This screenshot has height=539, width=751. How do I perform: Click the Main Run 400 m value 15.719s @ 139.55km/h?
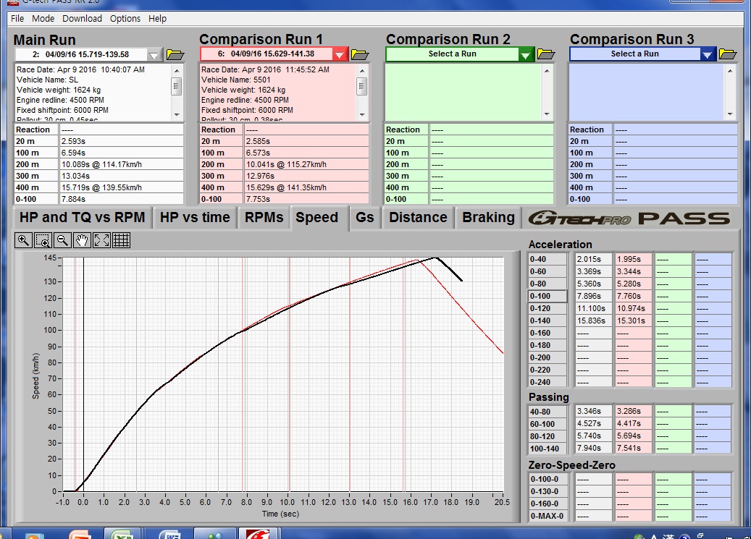tap(101, 187)
